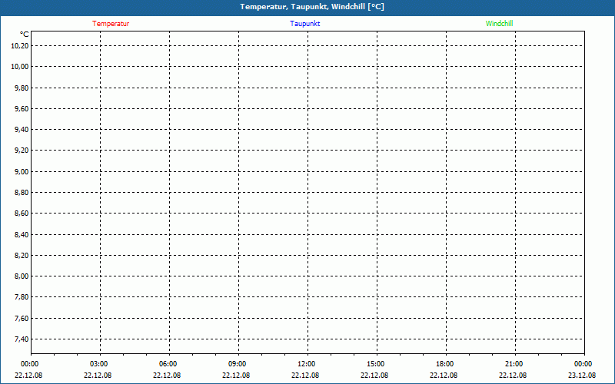The height and width of the screenshot is (384, 615).
Task: Click the 10,20 y-axis value
Action: (x=20, y=46)
